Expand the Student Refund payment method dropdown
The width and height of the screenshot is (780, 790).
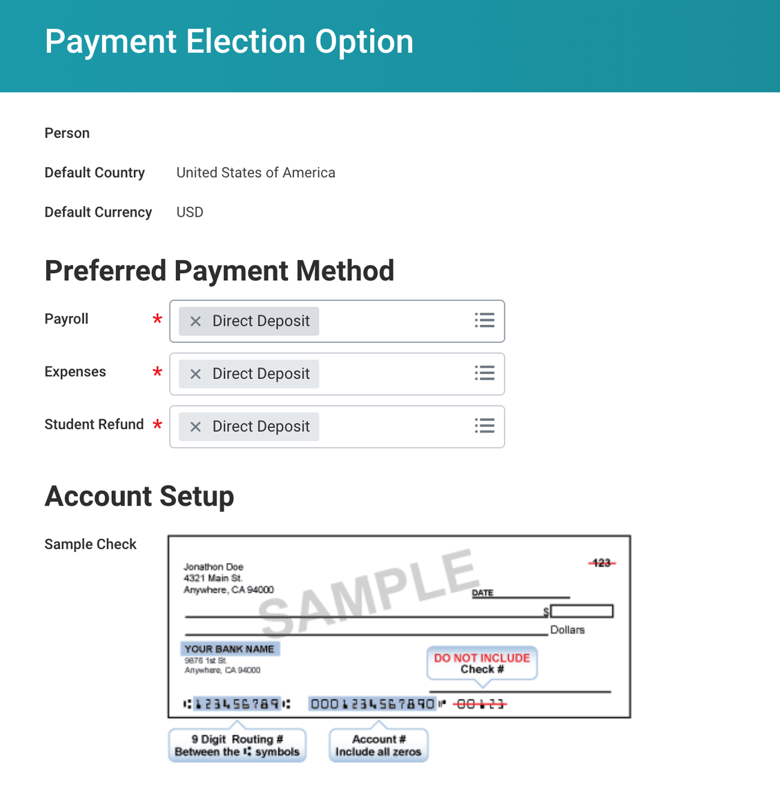point(485,426)
